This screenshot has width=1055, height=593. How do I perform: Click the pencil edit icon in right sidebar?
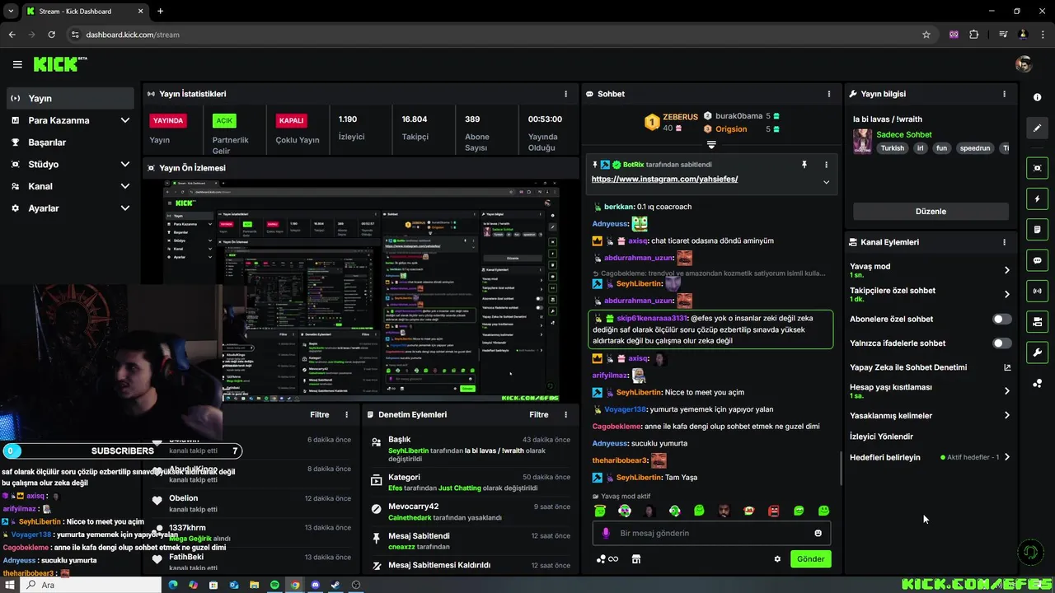1037,128
